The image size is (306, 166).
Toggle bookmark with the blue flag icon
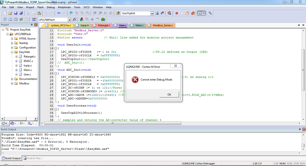[71, 13]
